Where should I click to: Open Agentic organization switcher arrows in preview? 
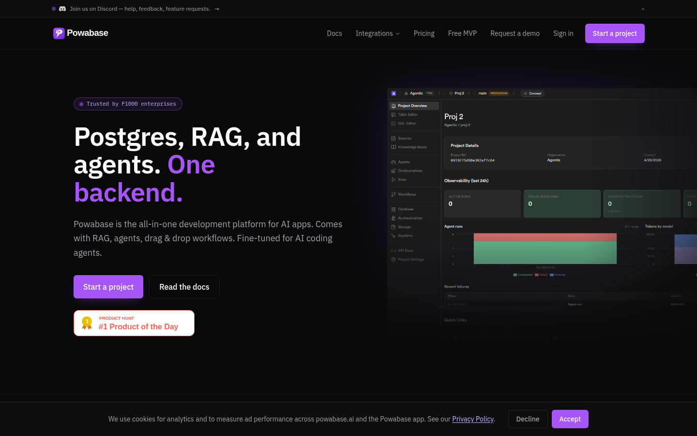tap(439, 93)
